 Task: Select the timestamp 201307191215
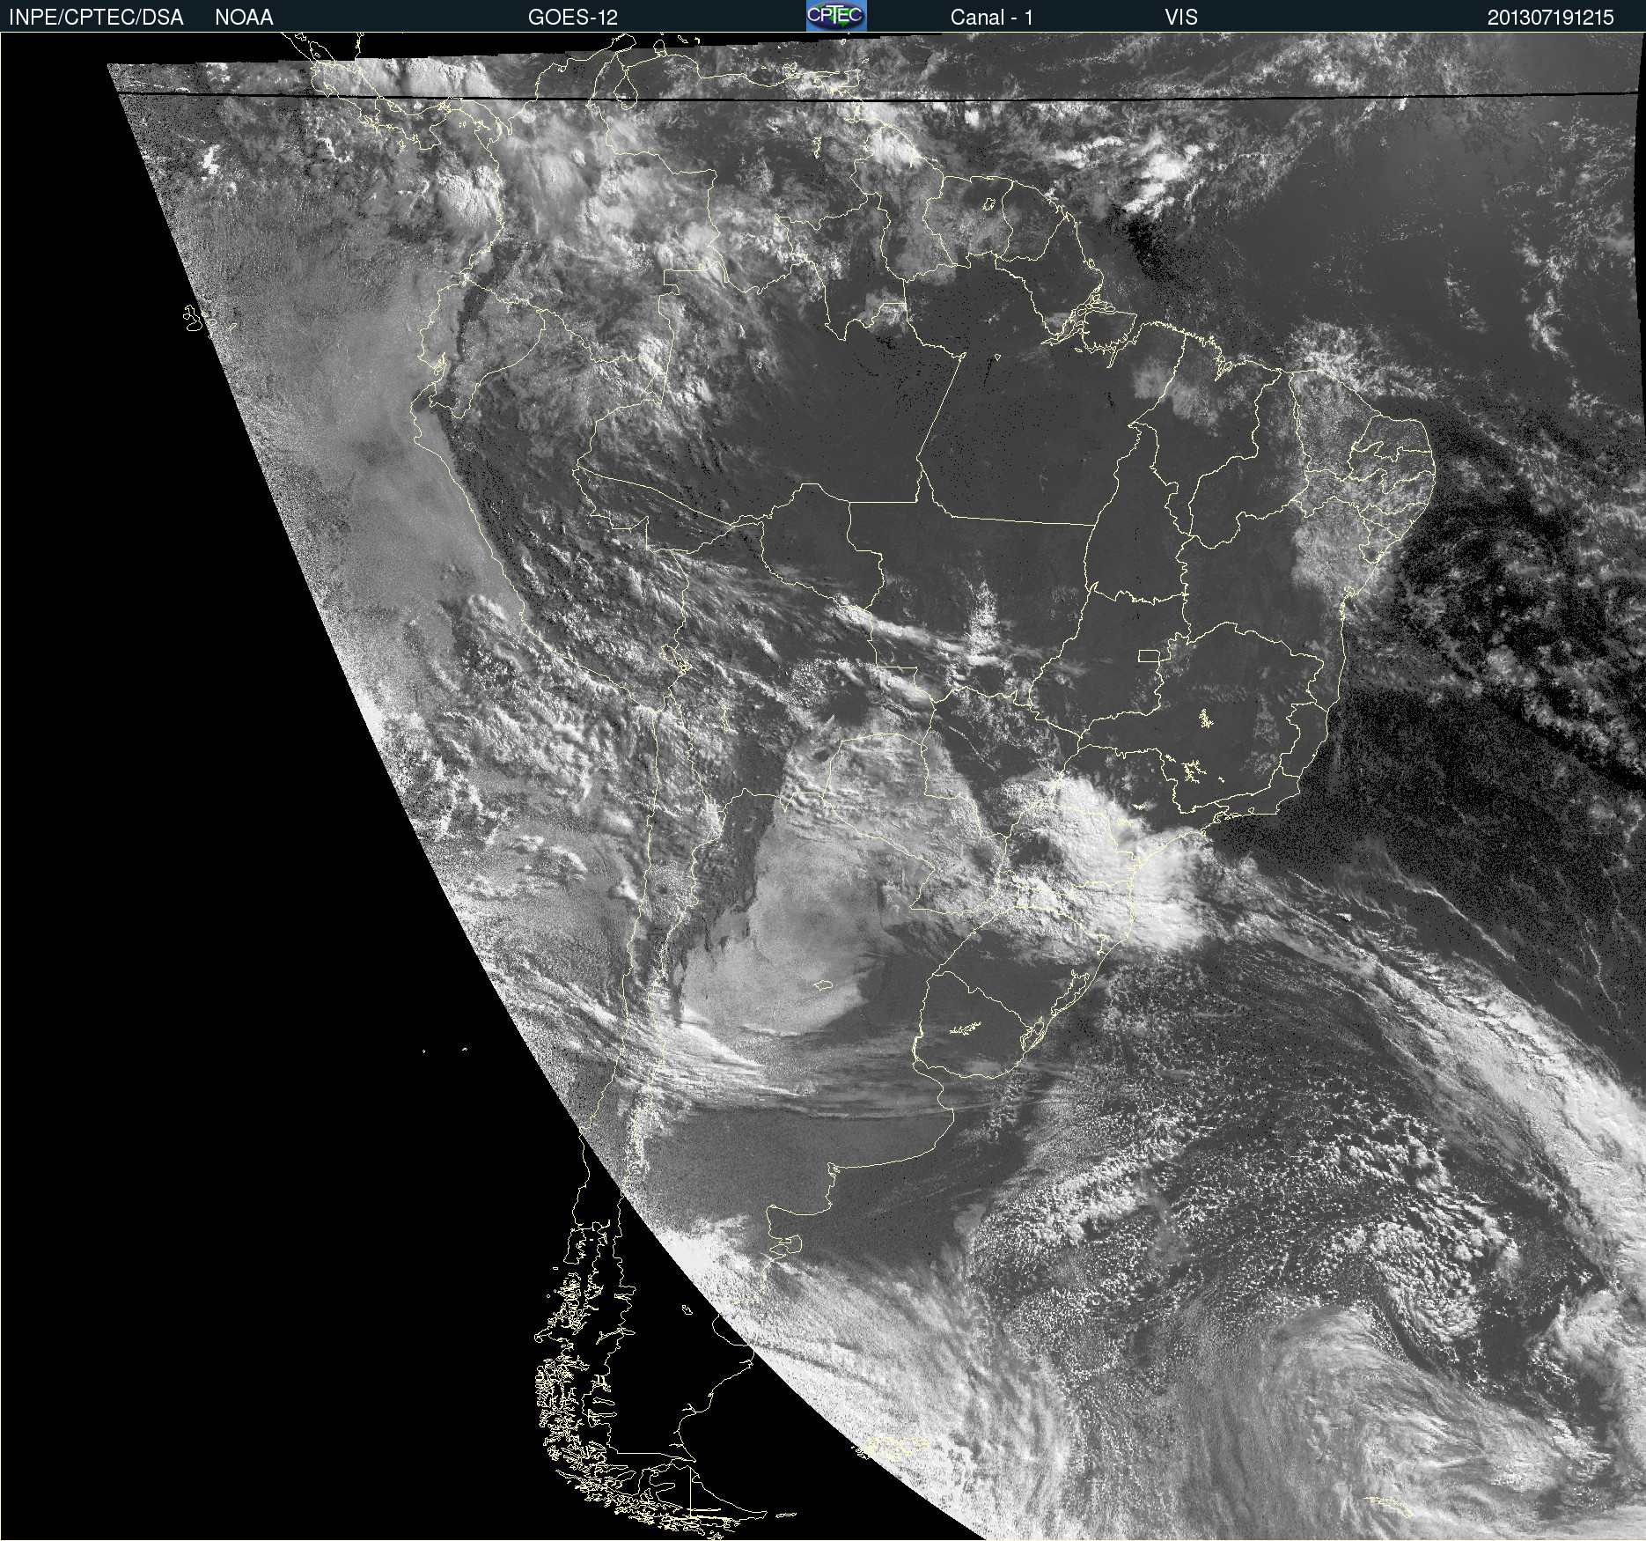(1551, 18)
